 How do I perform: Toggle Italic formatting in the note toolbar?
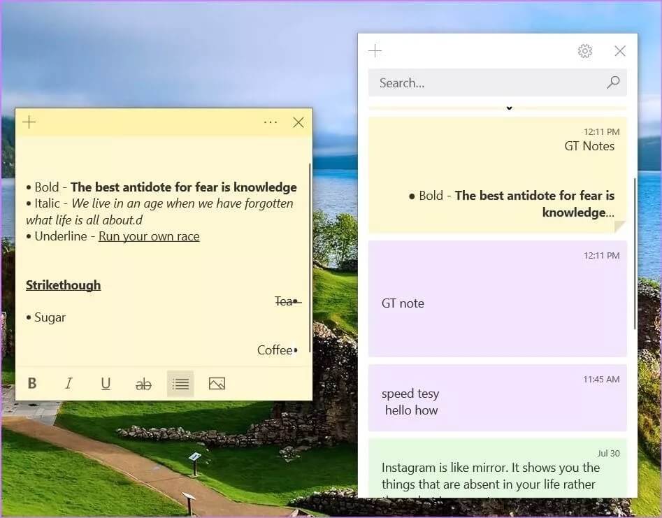point(69,384)
